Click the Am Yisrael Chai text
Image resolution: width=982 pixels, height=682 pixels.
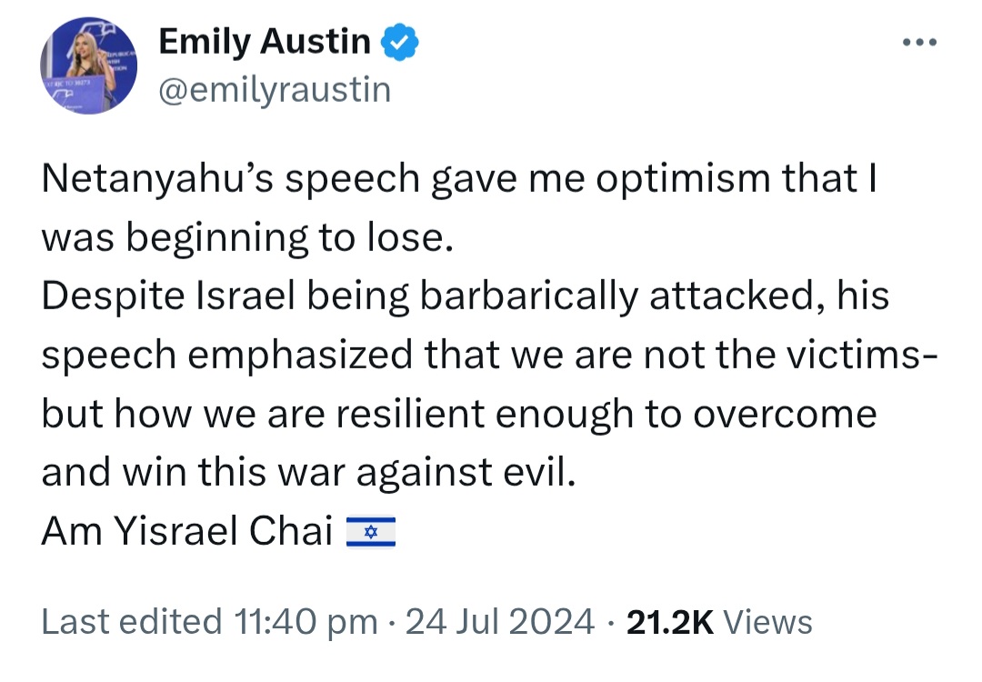186,532
